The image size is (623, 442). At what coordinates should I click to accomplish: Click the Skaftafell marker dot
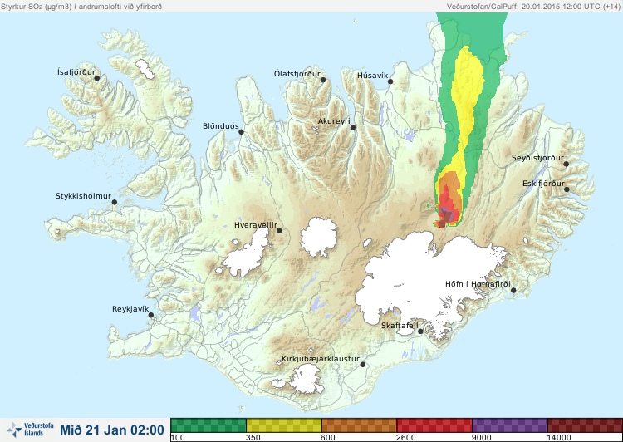[420, 331]
